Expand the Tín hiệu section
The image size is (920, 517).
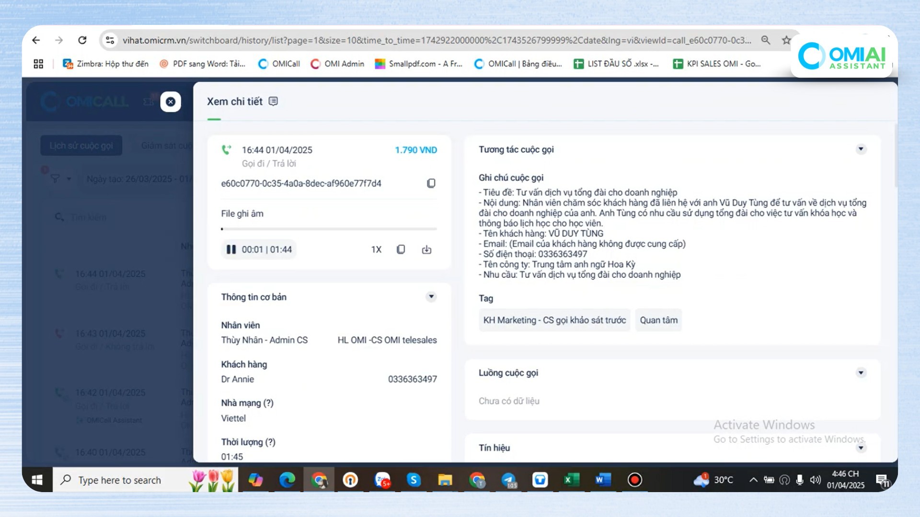[x=861, y=448]
